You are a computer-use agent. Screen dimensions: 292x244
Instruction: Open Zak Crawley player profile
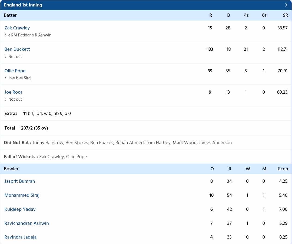click(17, 28)
